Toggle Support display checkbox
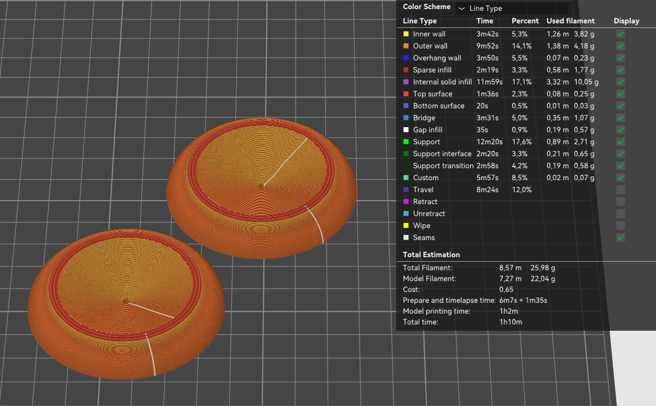The width and height of the screenshot is (656, 406). pos(621,142)
